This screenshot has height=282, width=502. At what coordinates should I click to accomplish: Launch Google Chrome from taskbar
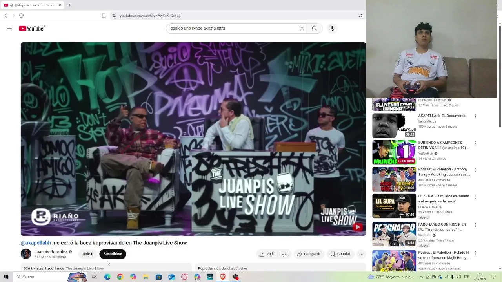(x=120, y=277)
